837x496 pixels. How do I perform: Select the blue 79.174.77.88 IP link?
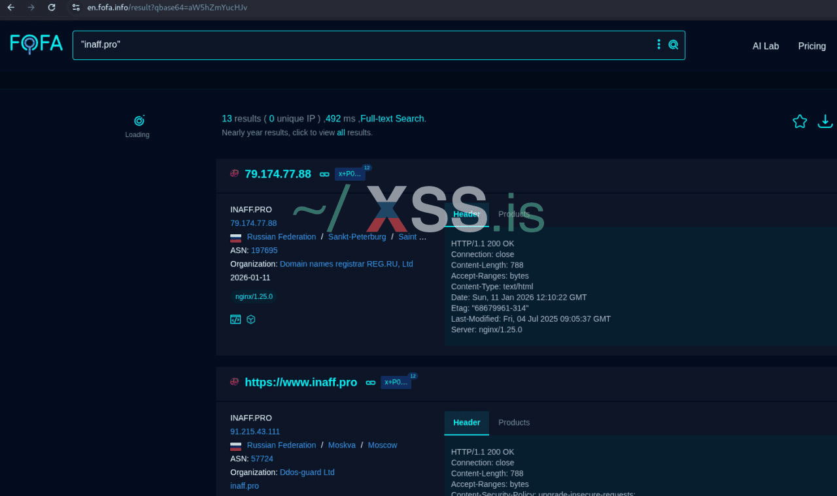tap(254, 223)
